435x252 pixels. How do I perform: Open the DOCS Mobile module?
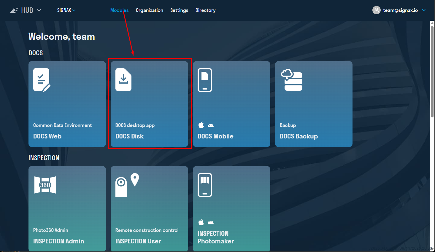click(x=231, y=104)
